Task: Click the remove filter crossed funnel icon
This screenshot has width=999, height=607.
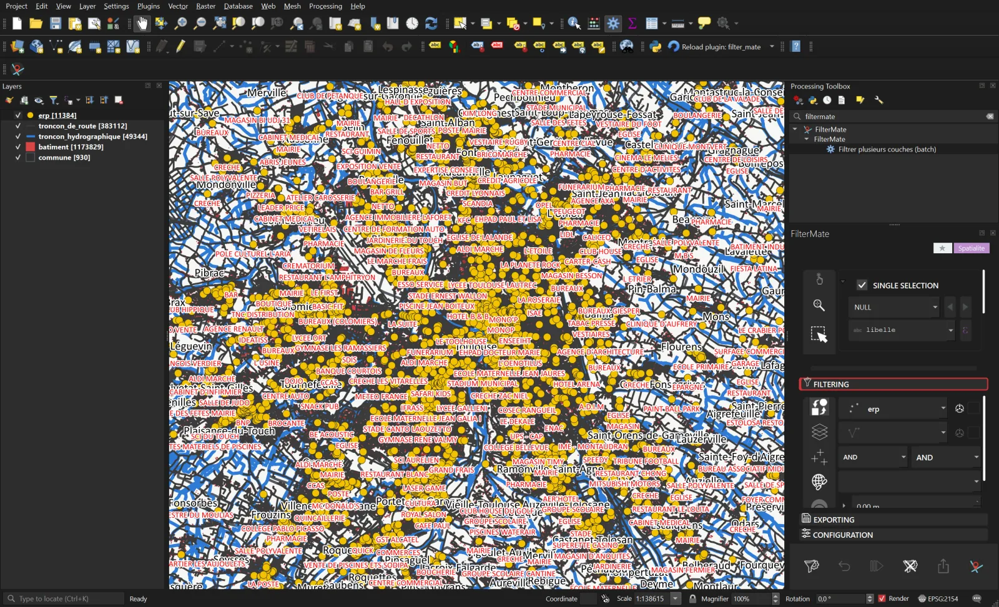Action: (x=910, y=566)
